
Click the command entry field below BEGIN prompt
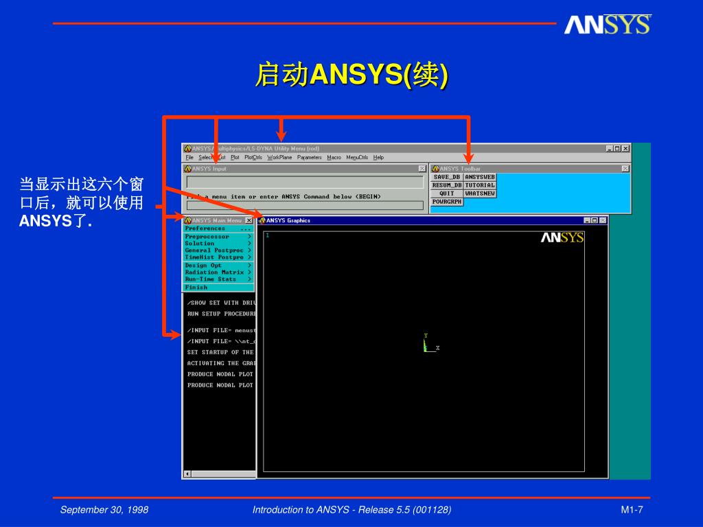(x=305, y=205)
